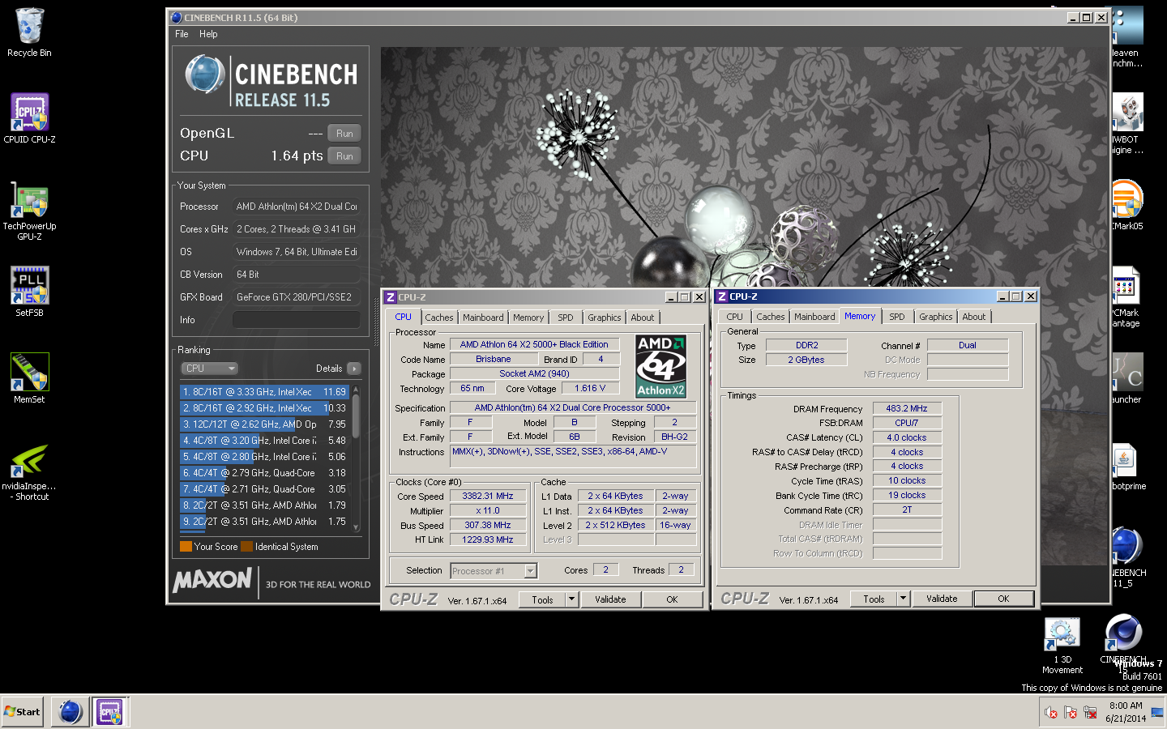
Task: Run the CPU benchmark
Action: (x=344, y=156)
